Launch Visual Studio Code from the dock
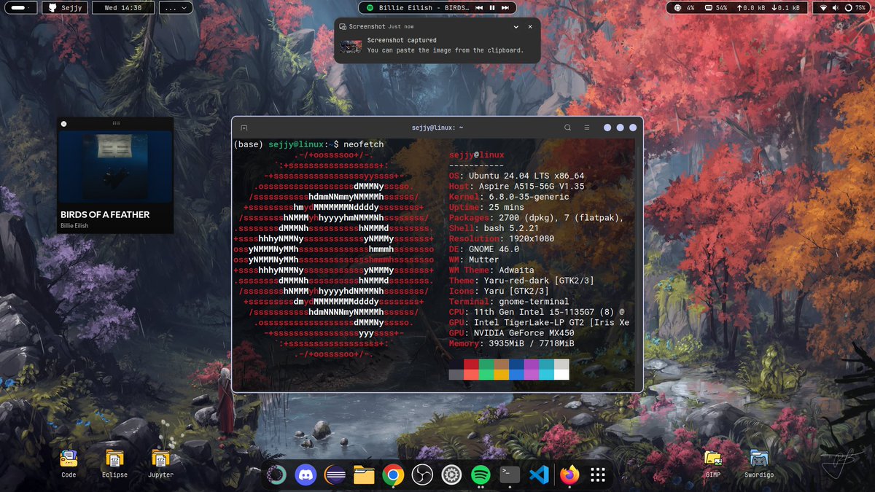The image size is (875, 492). point(539,475)
